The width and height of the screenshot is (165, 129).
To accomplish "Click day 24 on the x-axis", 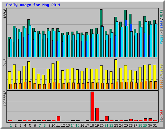I will click(x=121, y=125).
